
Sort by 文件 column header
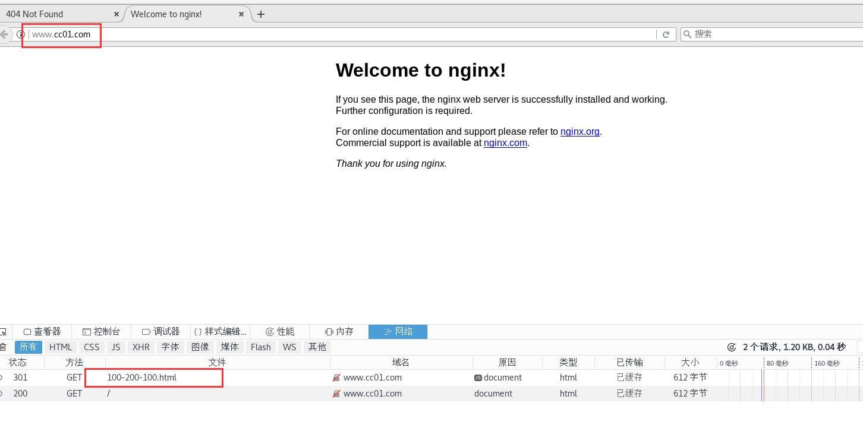pyautogui.click(x=218, y=362)
